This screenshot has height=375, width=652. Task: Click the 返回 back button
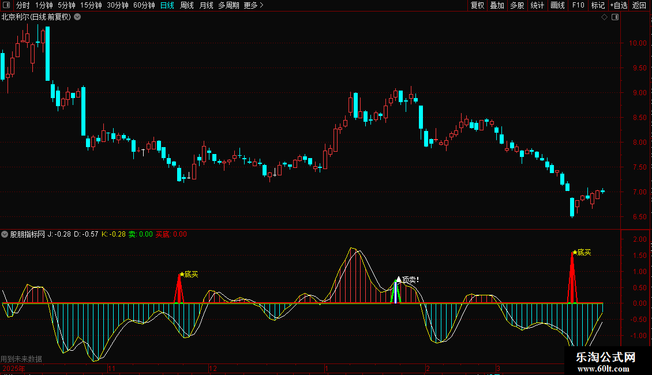[639, 5]
